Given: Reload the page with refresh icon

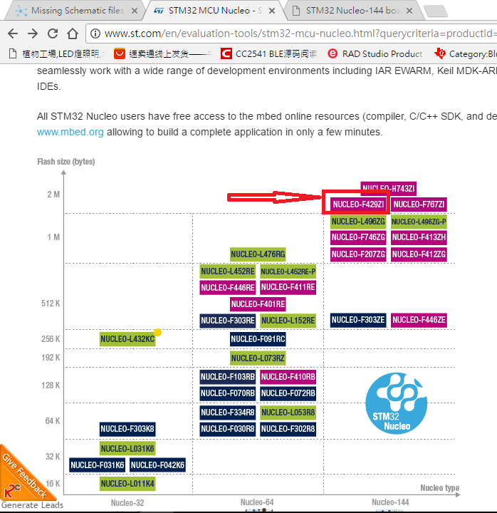Looking at the screenshot, I should 53,33.
